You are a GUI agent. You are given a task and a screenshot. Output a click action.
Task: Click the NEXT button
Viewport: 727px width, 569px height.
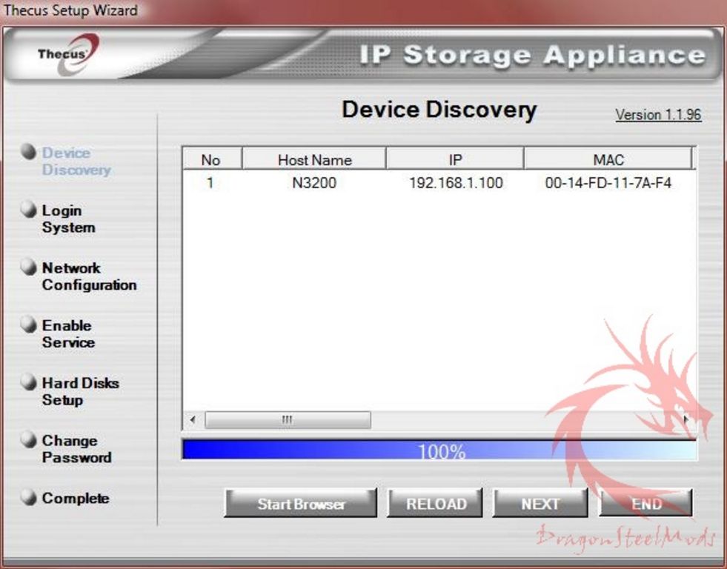pyautogui.click(x=540, y=503)
